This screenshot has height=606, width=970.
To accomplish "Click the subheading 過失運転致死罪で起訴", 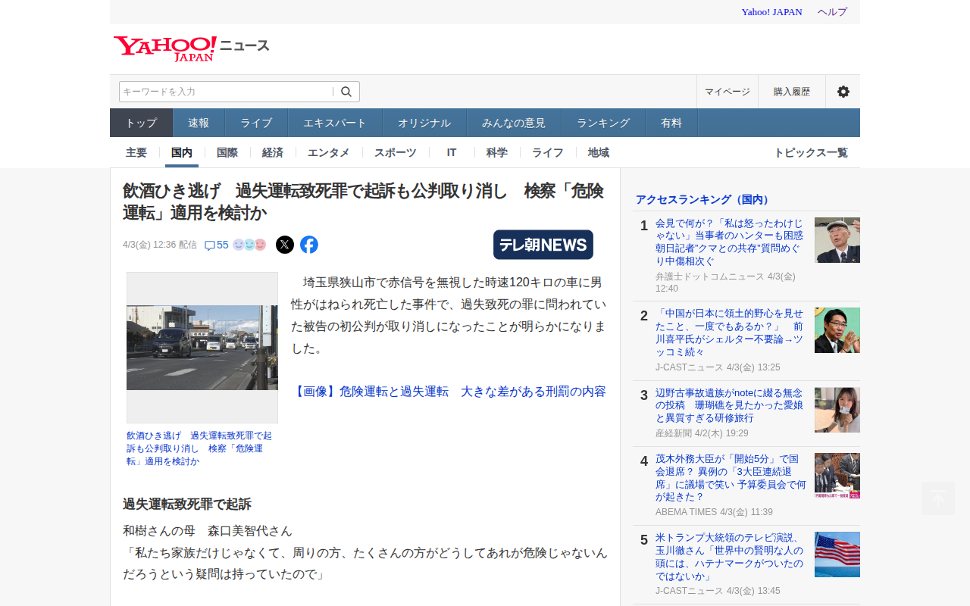I will pyautogui.click(x=187, y=504).
